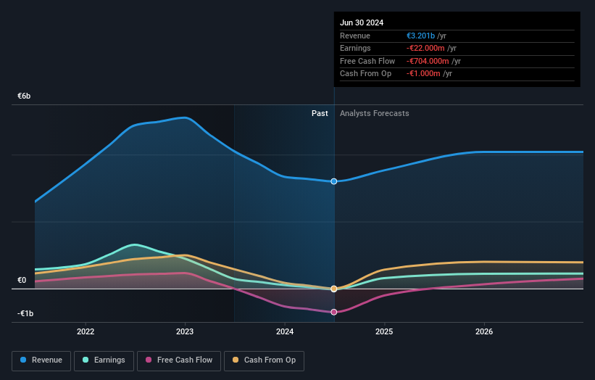595x380 pixels.
Task: Toggle the Revenue legend series
Action: tap(41, 360)
